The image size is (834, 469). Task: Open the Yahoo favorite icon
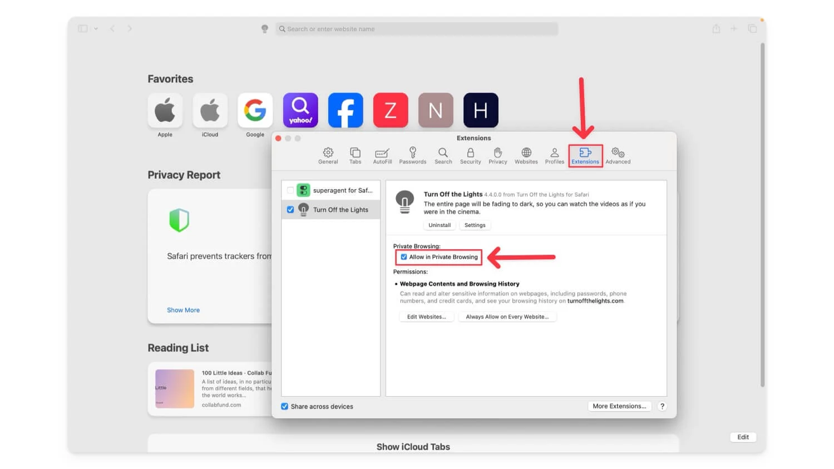tap(300, 110)
